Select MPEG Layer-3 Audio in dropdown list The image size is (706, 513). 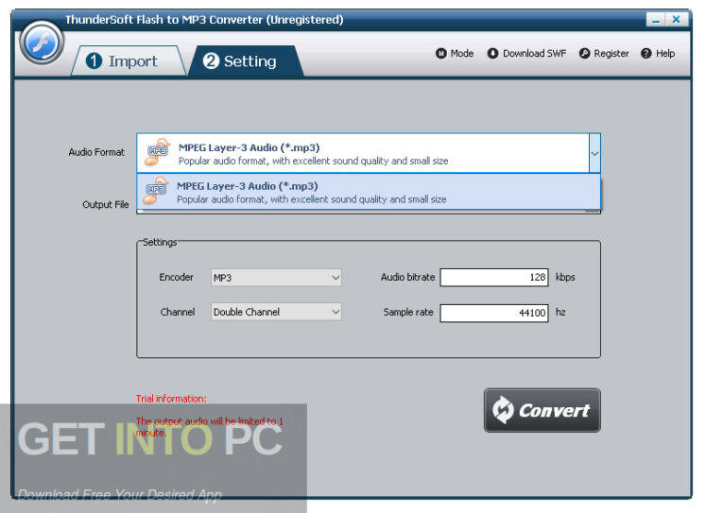point(369,192)
